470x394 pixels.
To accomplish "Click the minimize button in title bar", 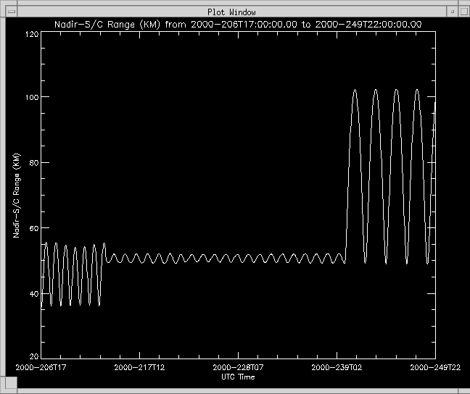I will pyautogui.click(x=452, y=12).
